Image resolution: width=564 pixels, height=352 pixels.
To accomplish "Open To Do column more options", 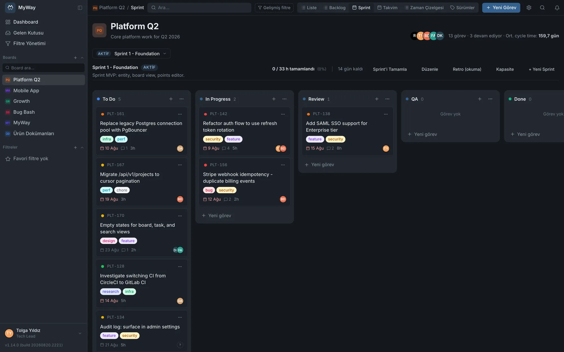I will click(x=182, y=99).
